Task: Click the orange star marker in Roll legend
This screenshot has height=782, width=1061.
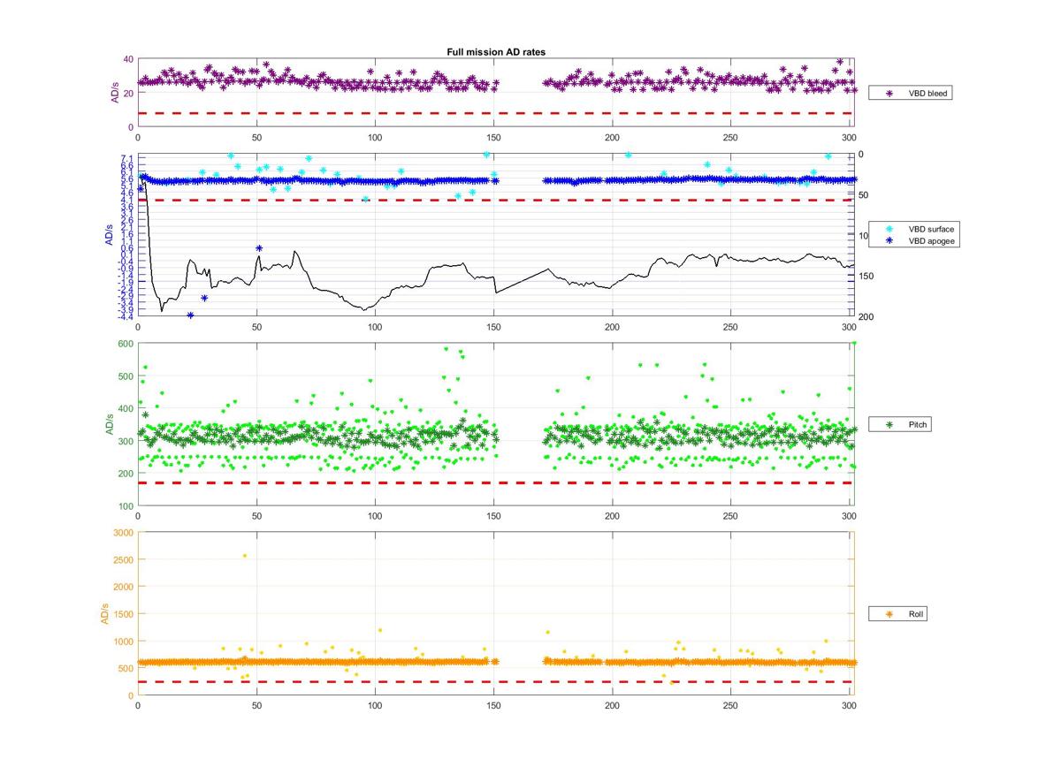Action: pyautogui.click(x=889, y=613)
